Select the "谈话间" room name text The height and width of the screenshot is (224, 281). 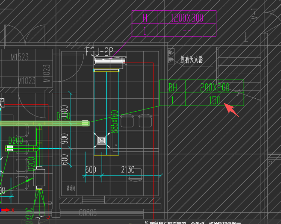tap(71, 188)
